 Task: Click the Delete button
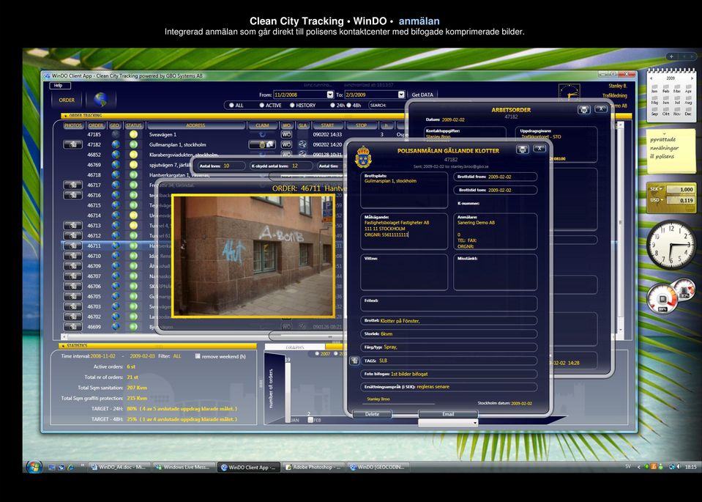[372, 414]
